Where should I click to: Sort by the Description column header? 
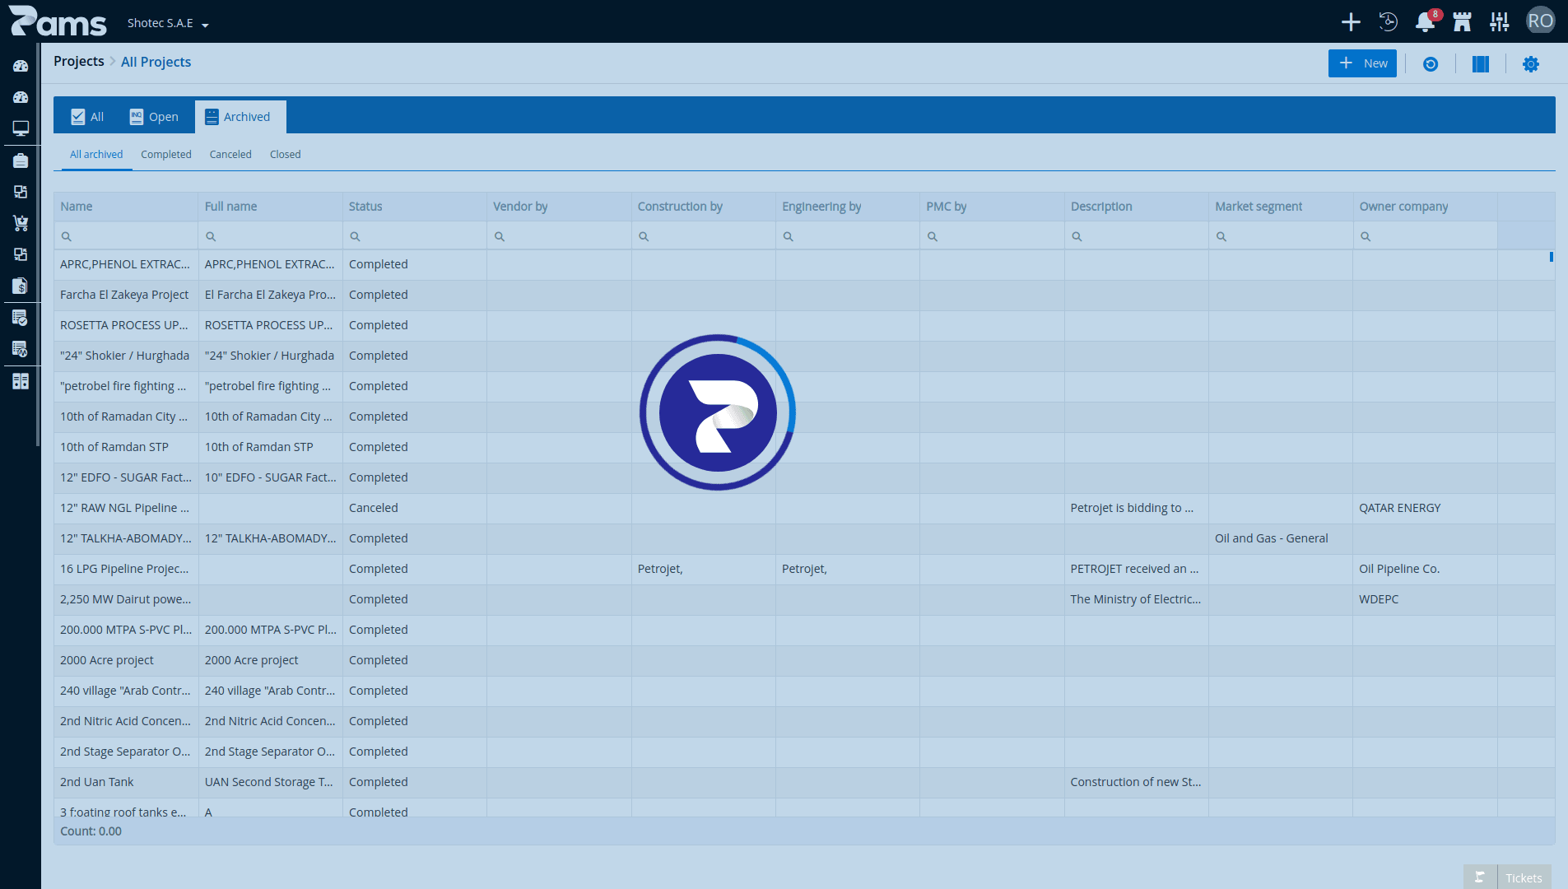tap(1137, 207)
